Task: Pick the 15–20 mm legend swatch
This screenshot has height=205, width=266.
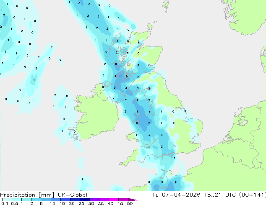Action: (65, 200)
